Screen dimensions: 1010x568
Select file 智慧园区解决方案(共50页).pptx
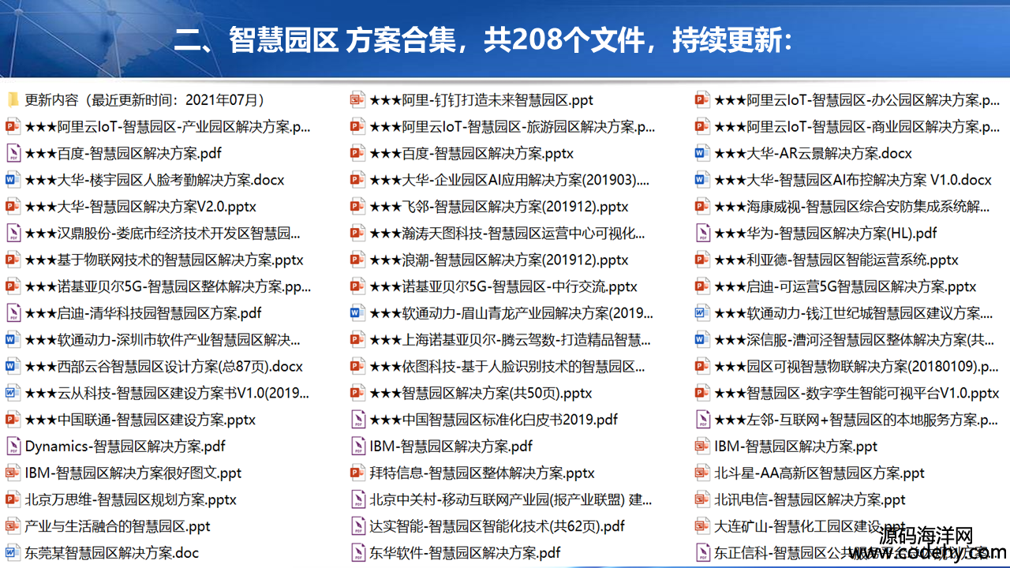click(x=472, y=393)
